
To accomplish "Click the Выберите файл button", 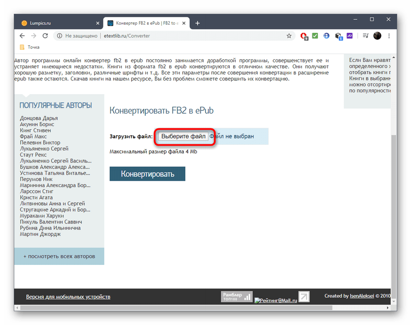I will [x=183, y=136].
